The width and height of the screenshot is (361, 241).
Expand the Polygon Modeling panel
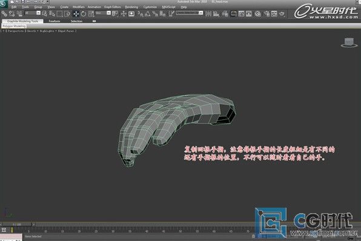pyautogui.click(x=14, y=26)
